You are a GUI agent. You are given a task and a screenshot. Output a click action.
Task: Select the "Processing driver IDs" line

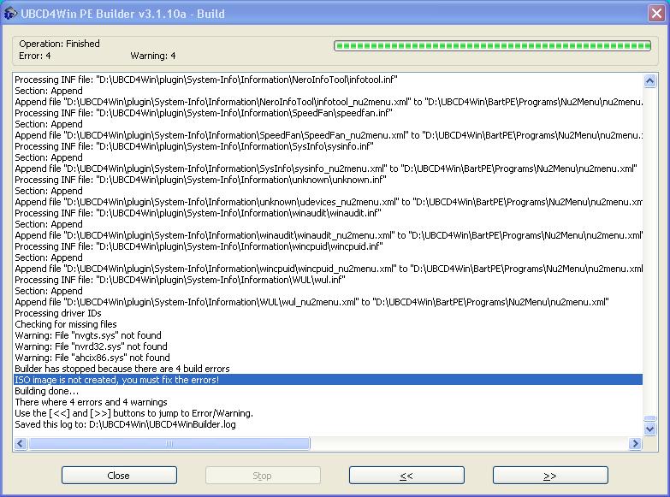pyautogui.click(x=329, y=313)
